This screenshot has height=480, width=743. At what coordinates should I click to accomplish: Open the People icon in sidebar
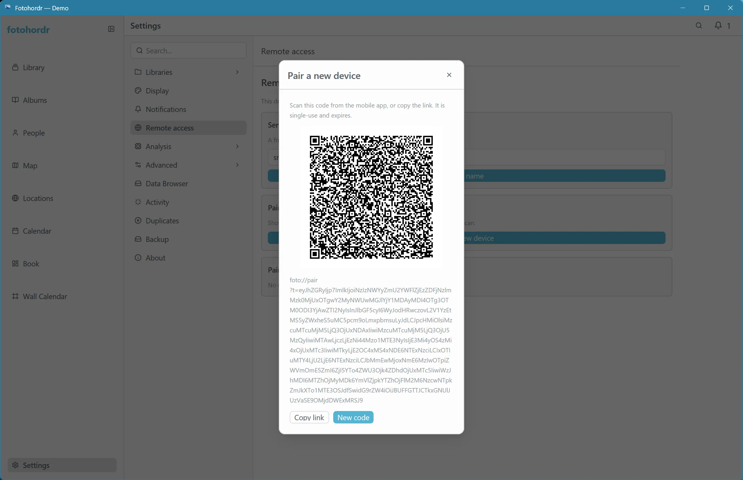tap(15, 133)
